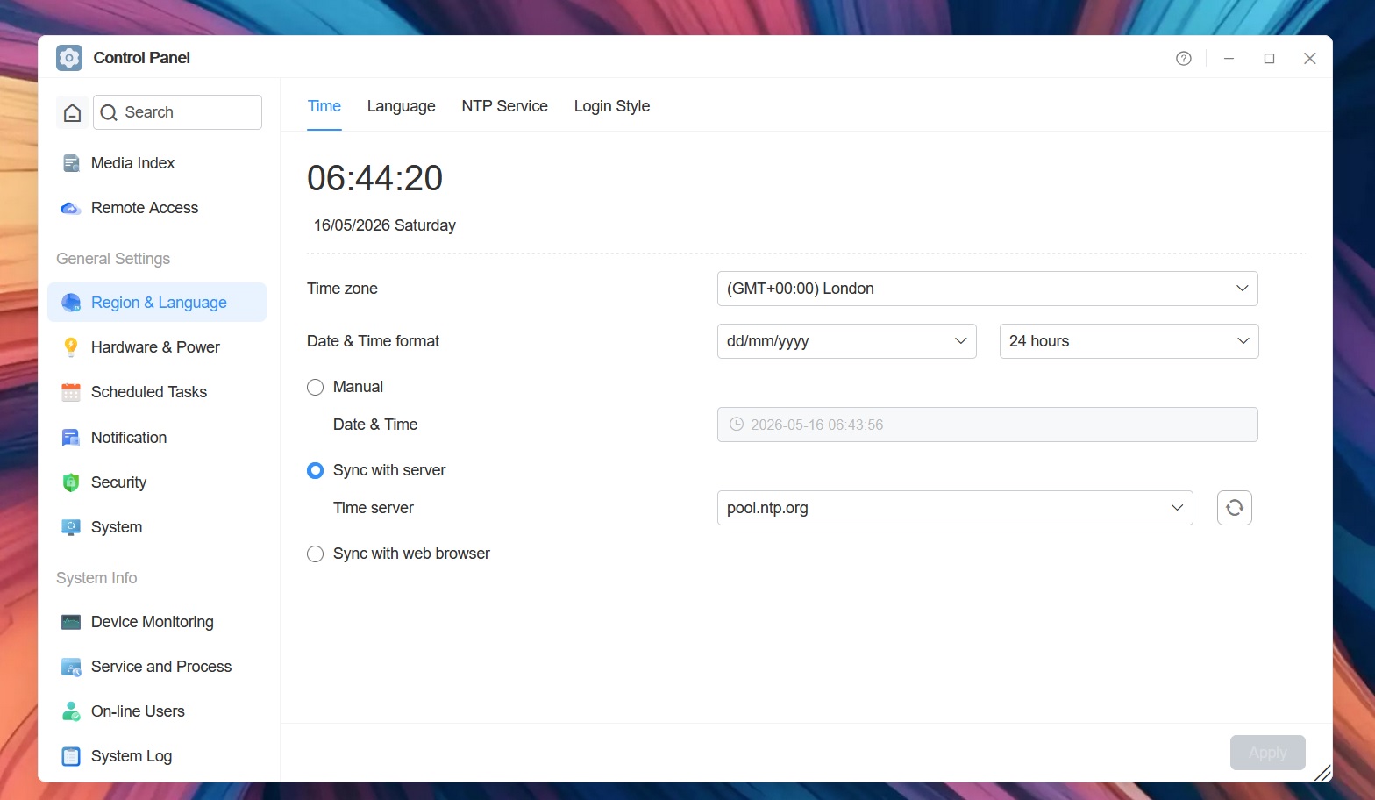Viewport: 1375px width, 800px height.
Task: Switch to the Language tab
Action: coord(401,106)
